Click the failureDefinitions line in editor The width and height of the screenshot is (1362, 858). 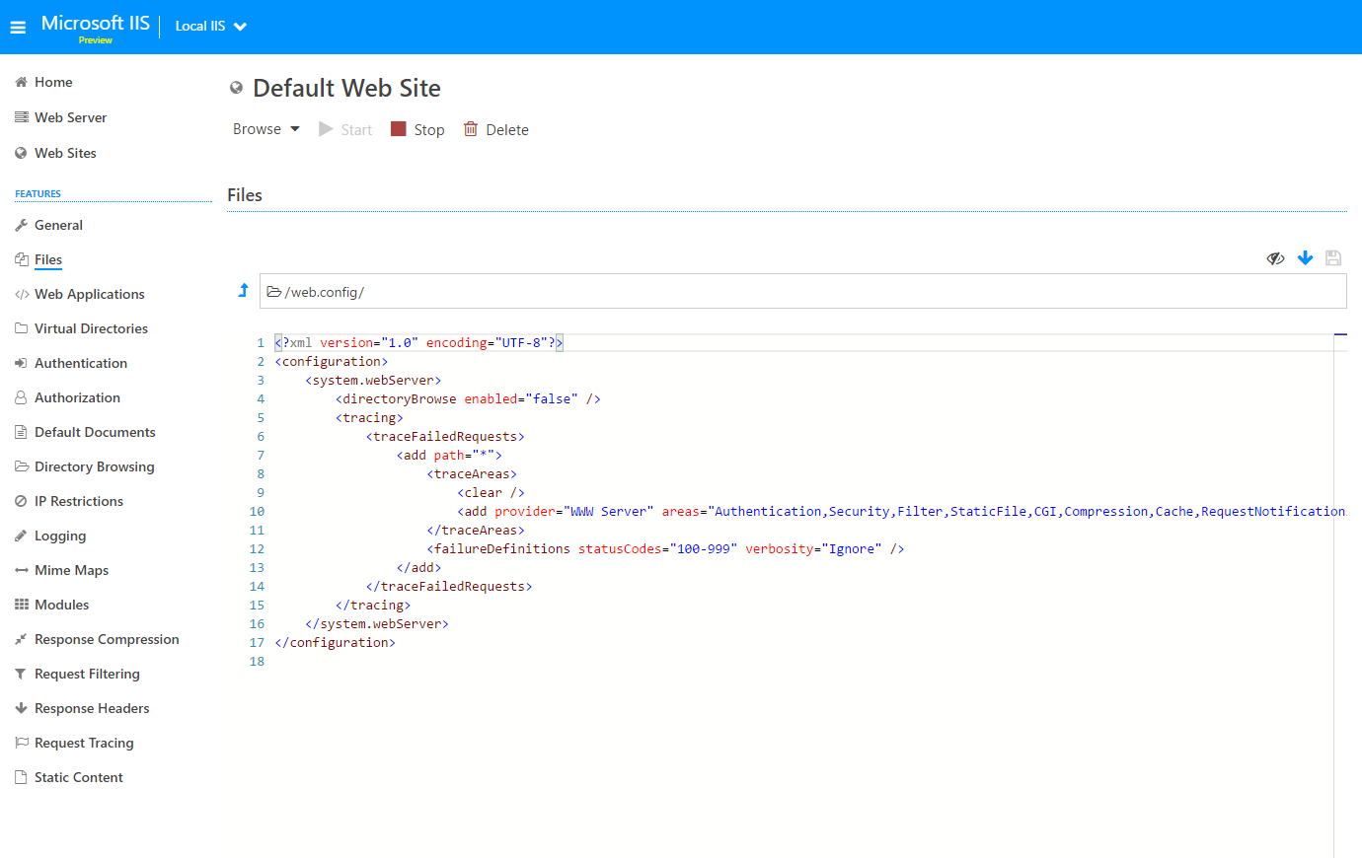[665, 549]
